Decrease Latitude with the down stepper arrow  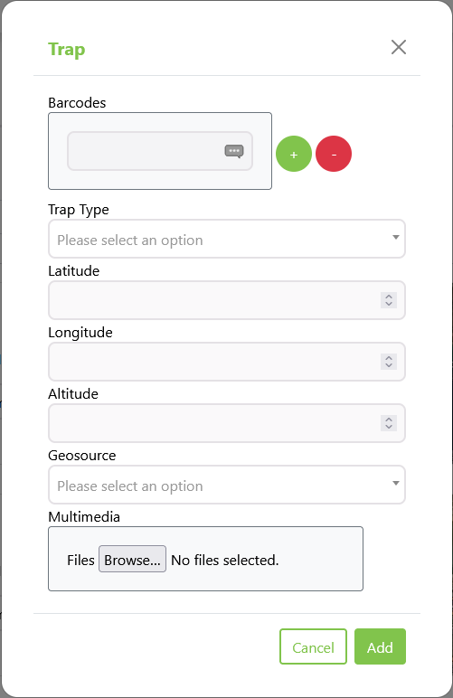[389, 304]
